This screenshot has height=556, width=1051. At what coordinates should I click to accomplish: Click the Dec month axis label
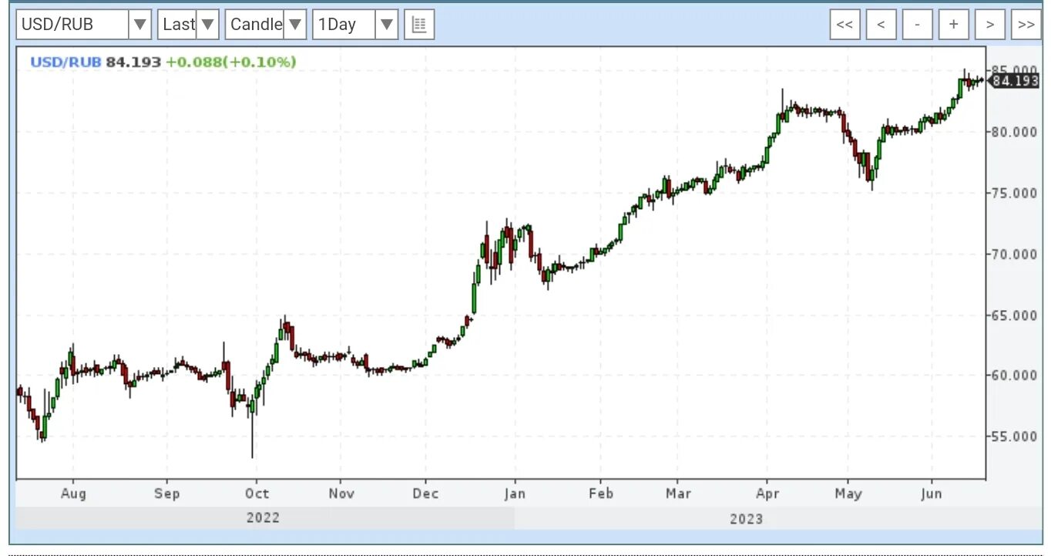tap(425, 494)
